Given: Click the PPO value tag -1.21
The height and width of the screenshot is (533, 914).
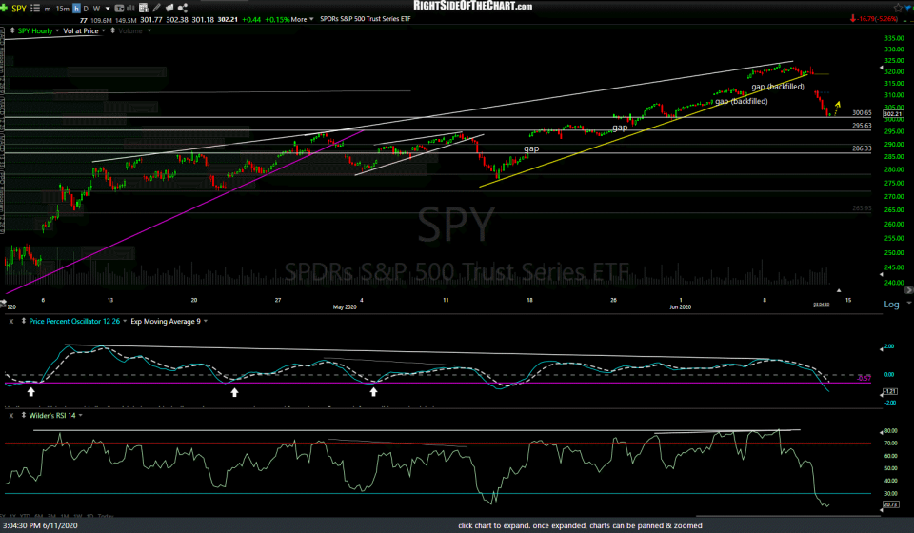Looking at the screenshot, I should click(890, 391).
